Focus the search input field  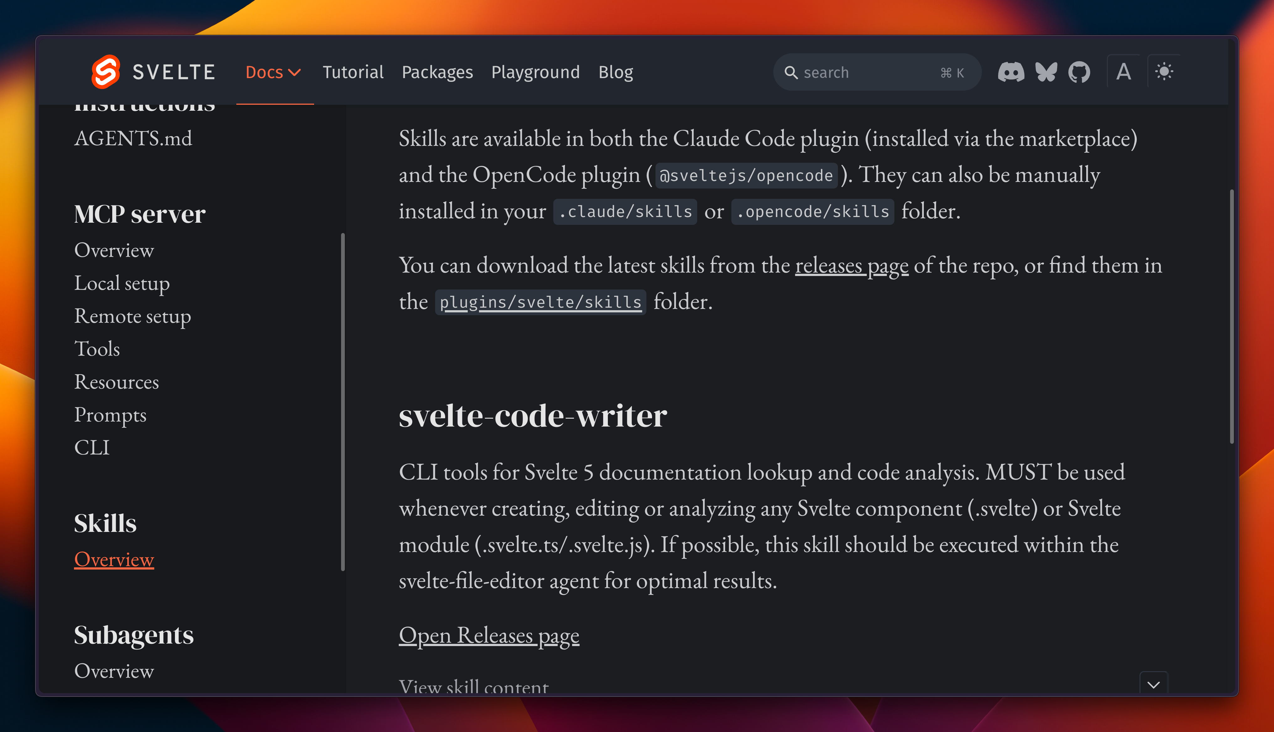(877, 72)
